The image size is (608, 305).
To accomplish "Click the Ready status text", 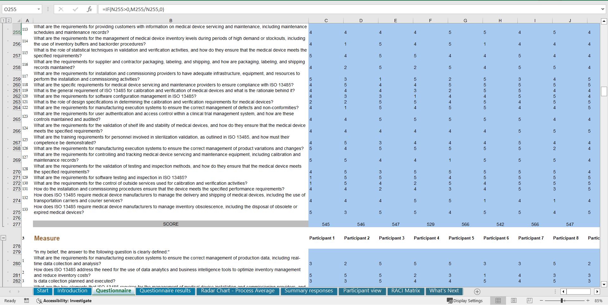I will 10,301.
